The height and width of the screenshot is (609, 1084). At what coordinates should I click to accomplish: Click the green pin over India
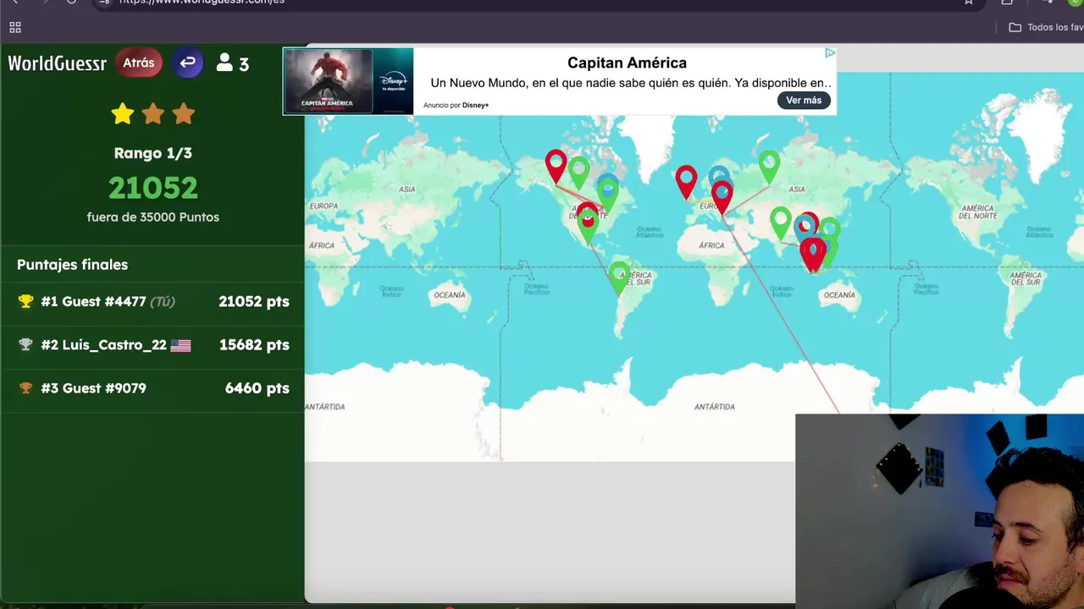781,223
